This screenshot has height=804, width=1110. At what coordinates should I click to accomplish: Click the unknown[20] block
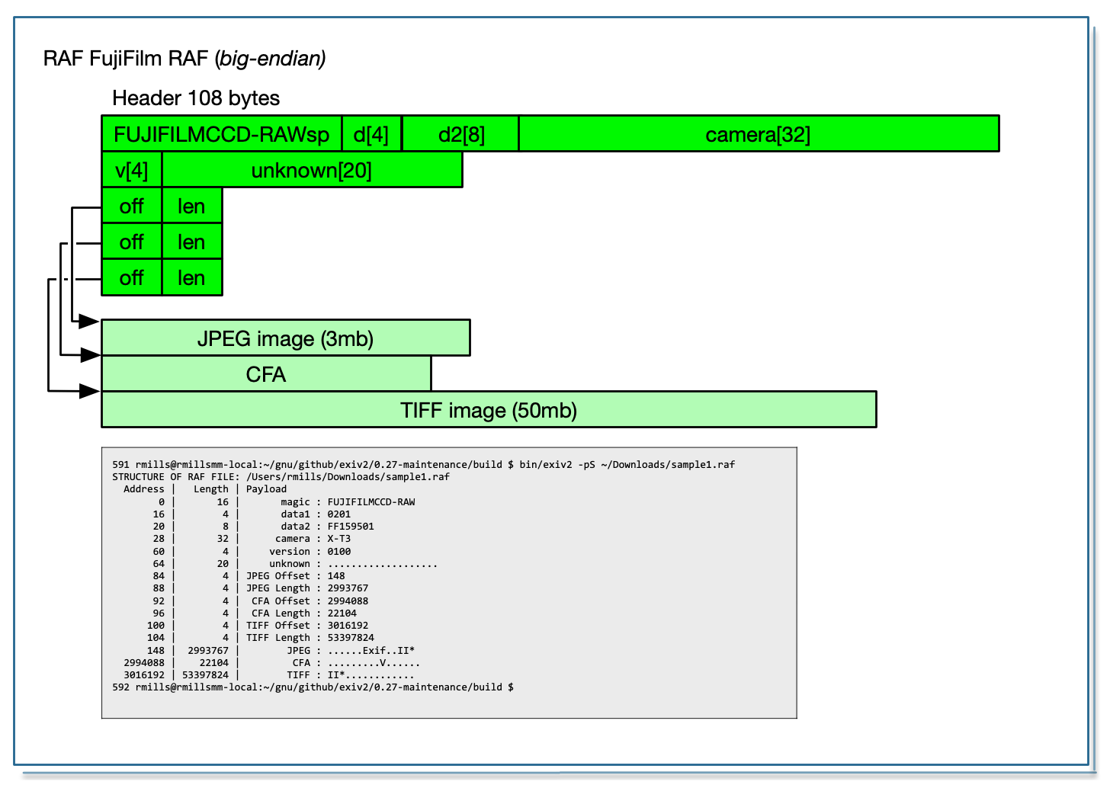pos(311,170)
